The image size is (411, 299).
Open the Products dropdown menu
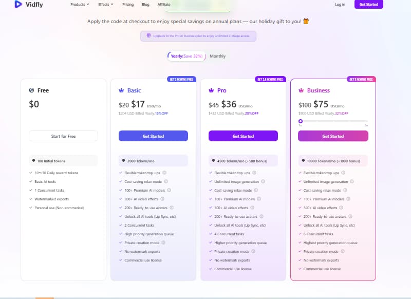coord(79,5)
